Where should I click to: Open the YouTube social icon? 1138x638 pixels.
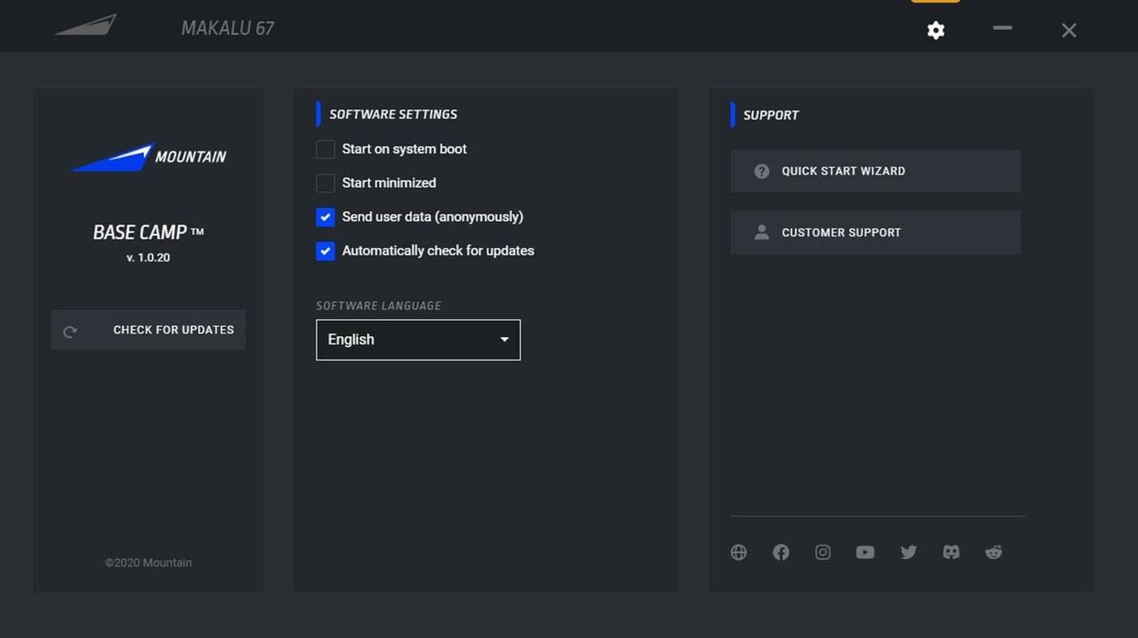point(865,553)
